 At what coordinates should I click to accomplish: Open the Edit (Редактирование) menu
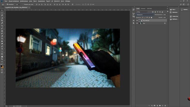point(14,1)
